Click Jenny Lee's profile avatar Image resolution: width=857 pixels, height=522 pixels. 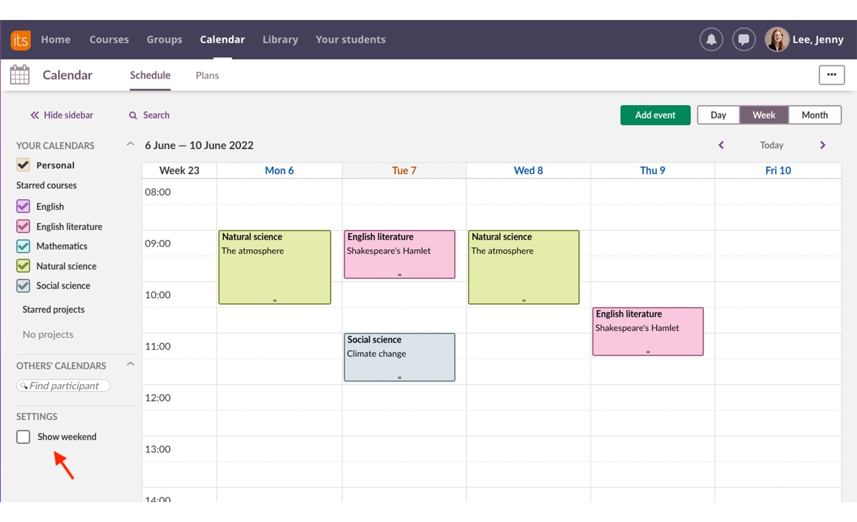(x=777, y=39)
